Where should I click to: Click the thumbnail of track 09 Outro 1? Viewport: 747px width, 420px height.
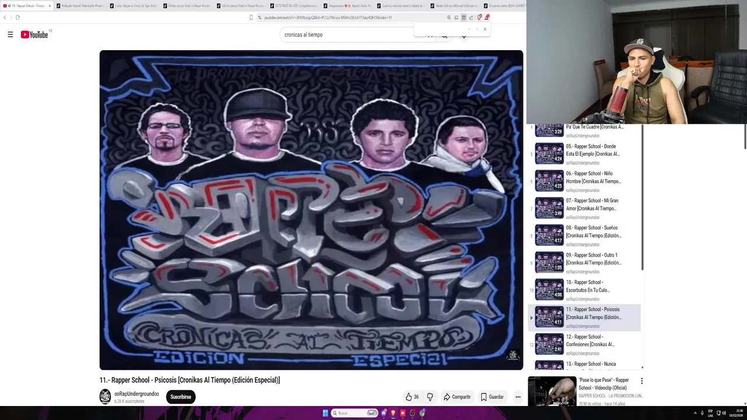pos(549,263)
